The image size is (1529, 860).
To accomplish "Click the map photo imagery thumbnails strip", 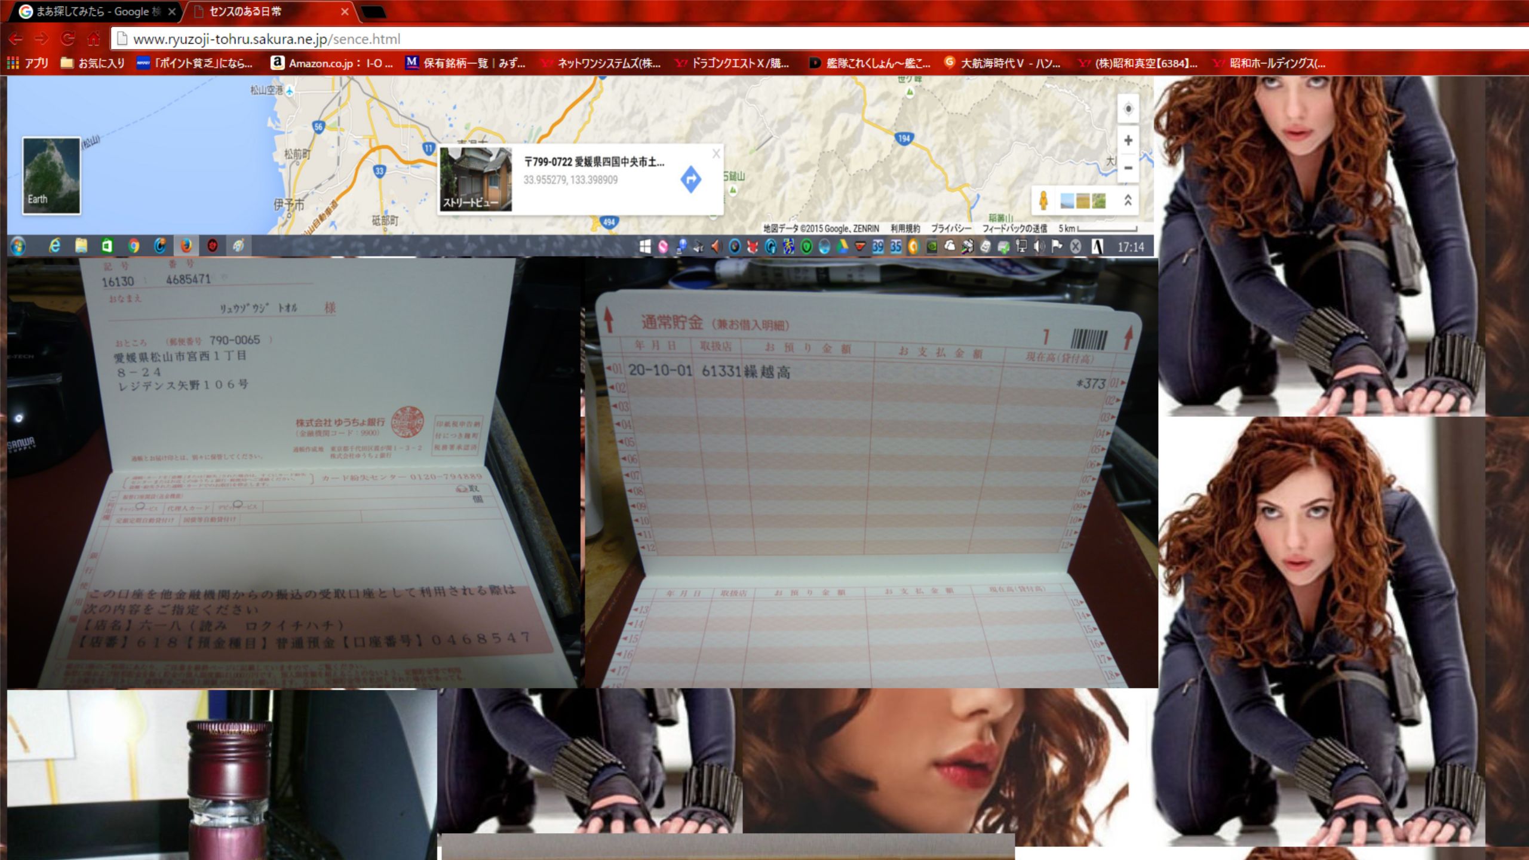I will [x=1083, y=201].
